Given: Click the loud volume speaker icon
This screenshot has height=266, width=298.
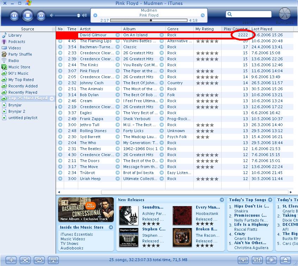Looking at the screenshot, I should 84,16.
